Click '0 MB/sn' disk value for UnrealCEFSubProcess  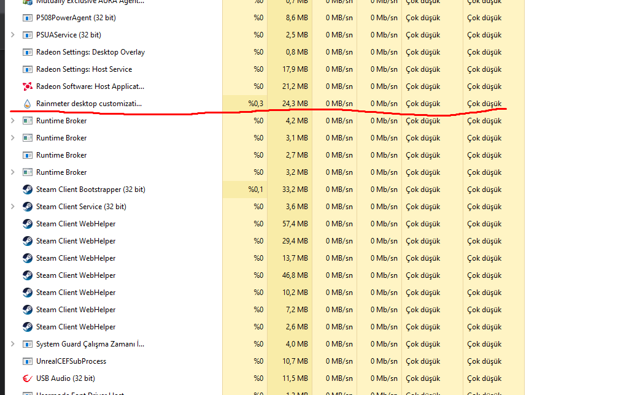pyautogui.click(x=339, y=361)
